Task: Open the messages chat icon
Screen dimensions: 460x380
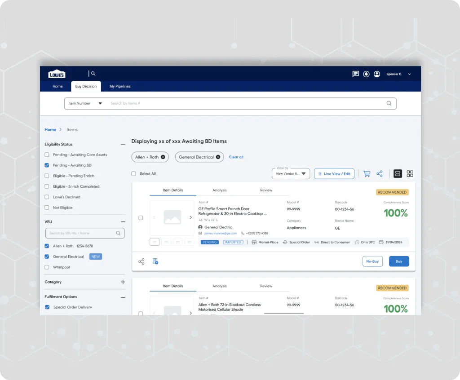Action: [356, 74]
